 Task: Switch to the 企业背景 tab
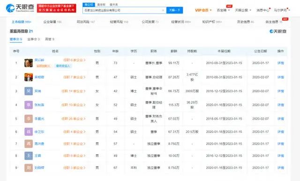click(x=52, y=22)
